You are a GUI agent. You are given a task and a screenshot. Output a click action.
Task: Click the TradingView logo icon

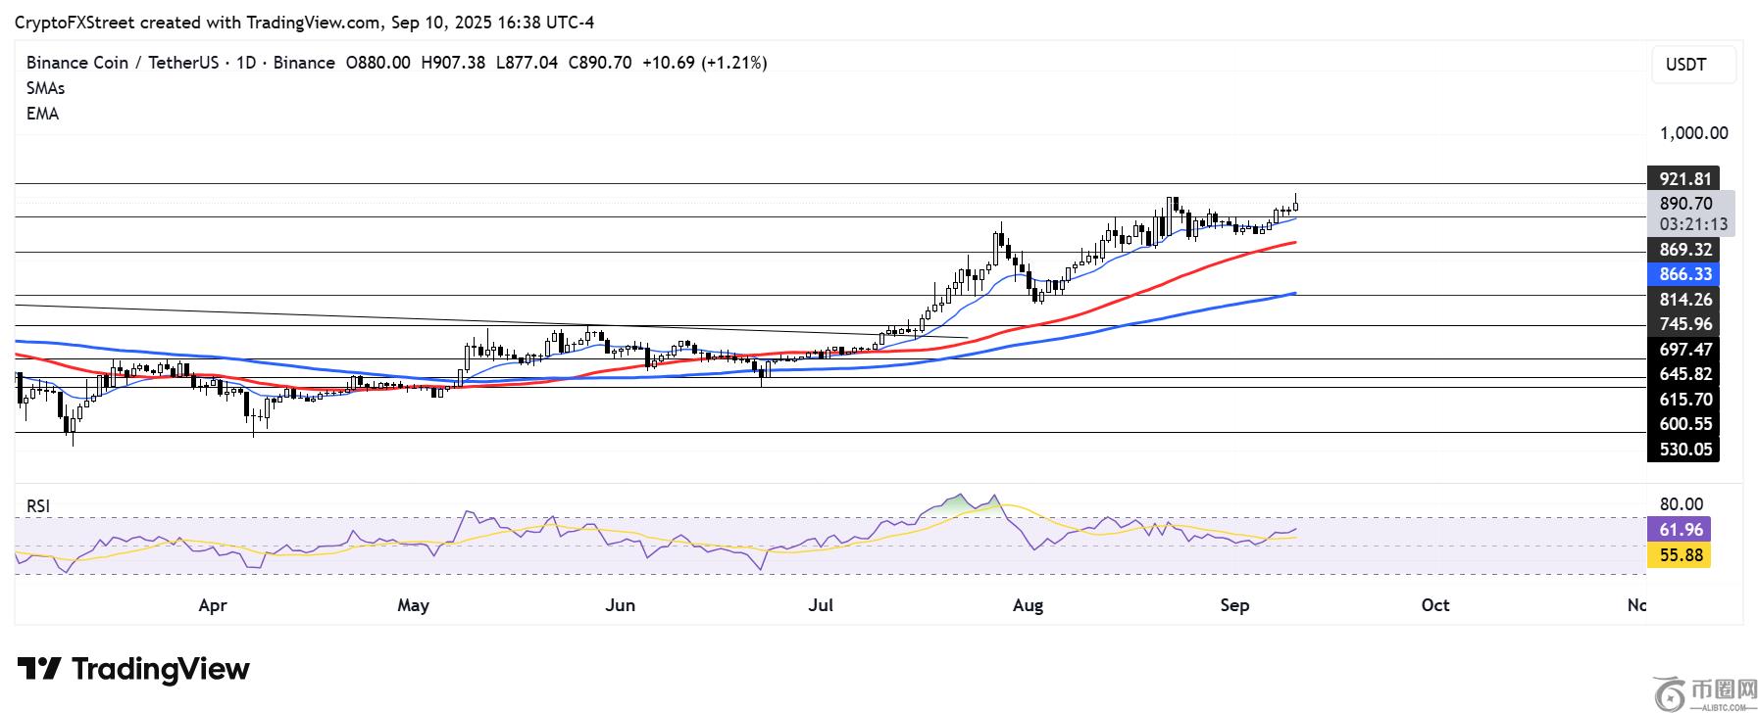(x=39, y=670)
